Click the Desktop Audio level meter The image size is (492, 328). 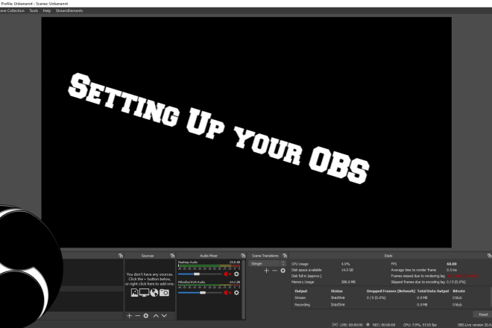tap(209, 267)
